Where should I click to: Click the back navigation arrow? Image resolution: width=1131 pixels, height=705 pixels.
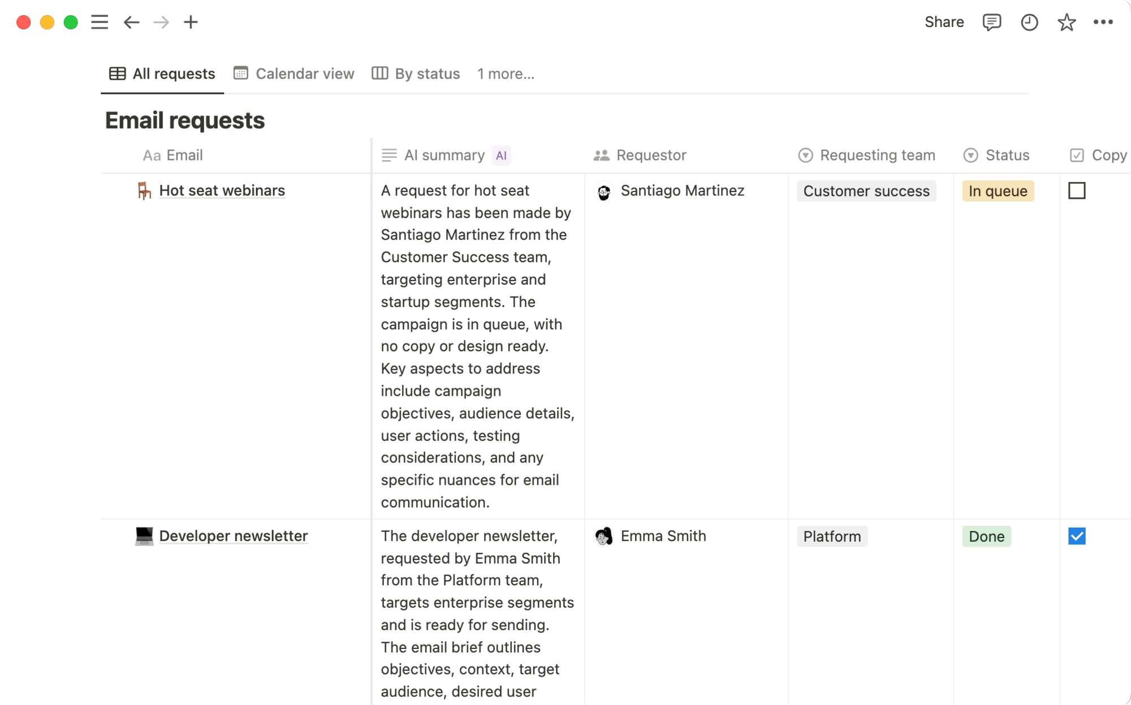[131, 22]
